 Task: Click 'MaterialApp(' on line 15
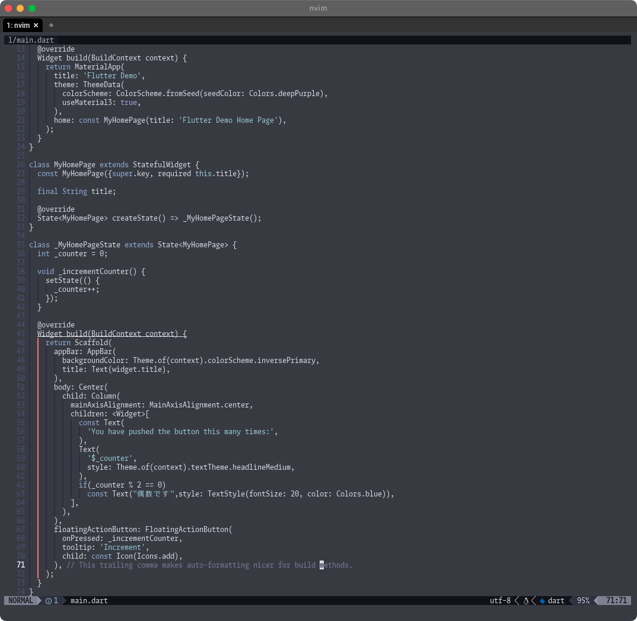(100, 66)
